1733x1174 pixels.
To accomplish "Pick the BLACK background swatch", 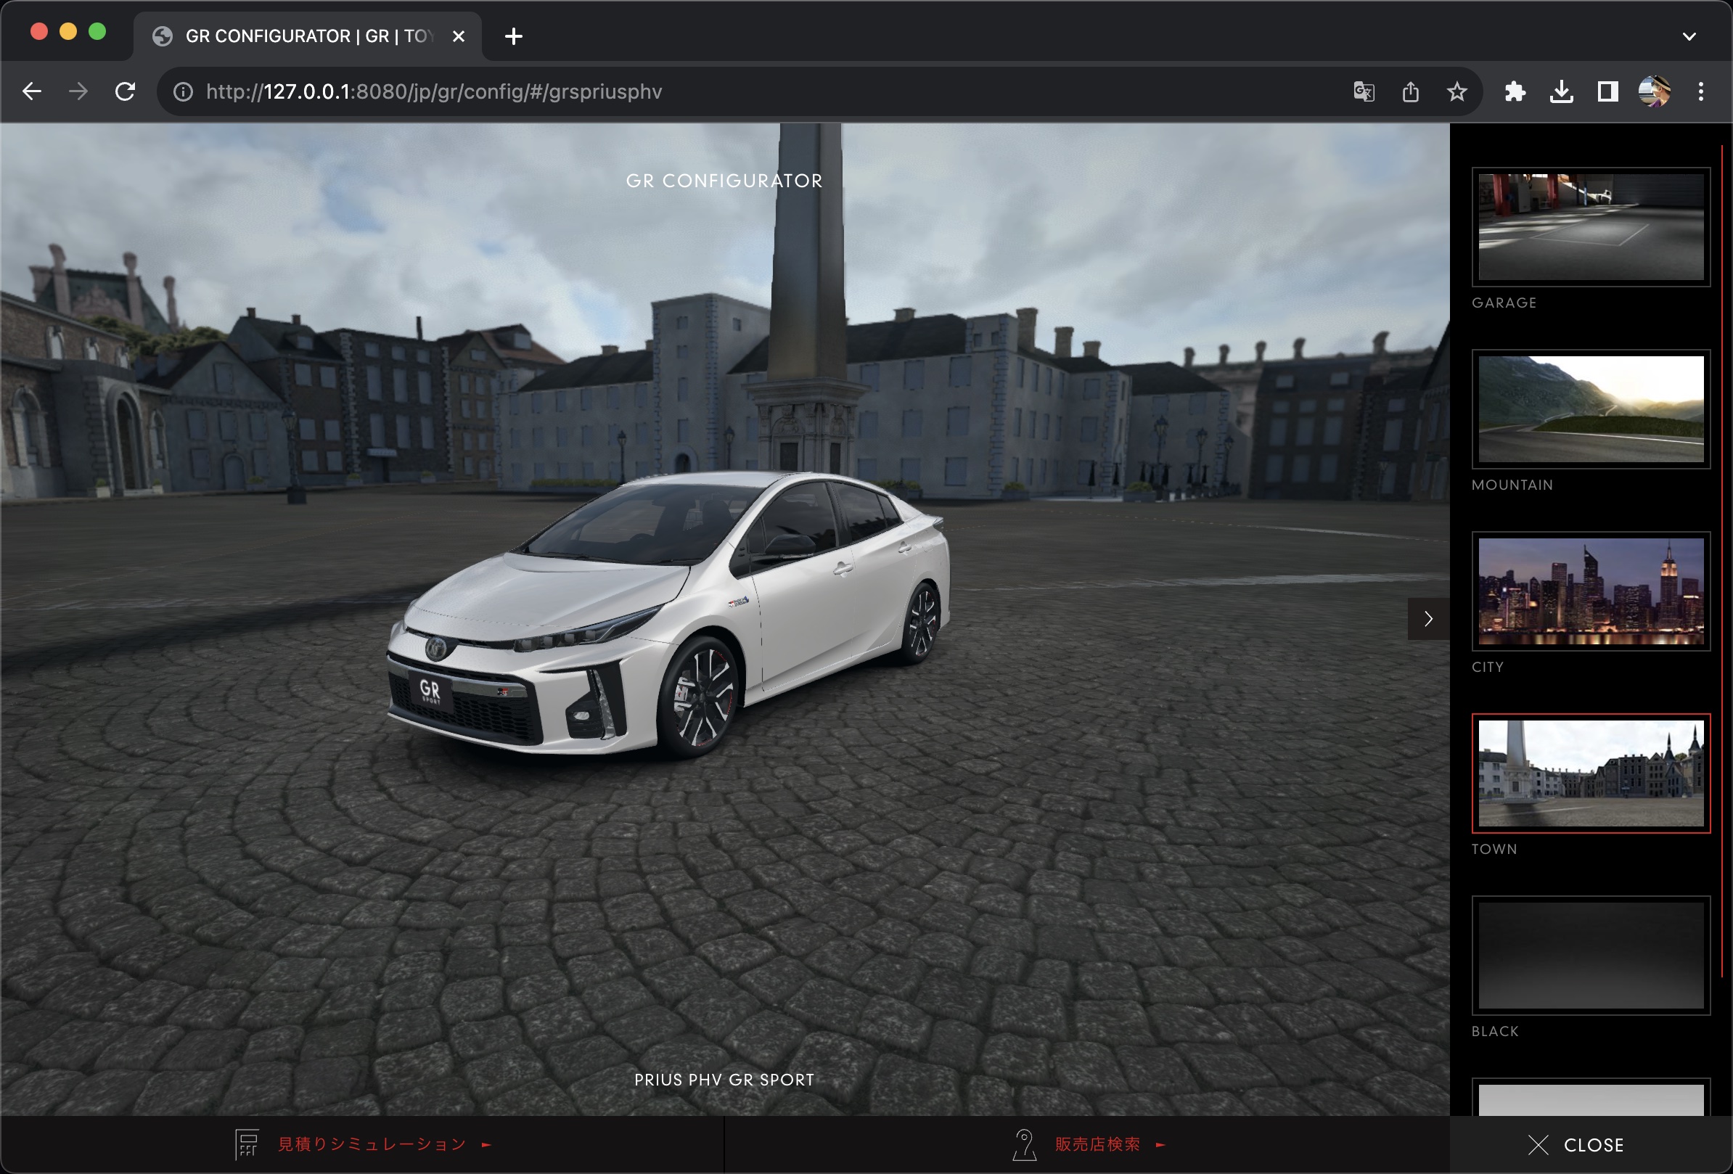I will (1591, 956).
